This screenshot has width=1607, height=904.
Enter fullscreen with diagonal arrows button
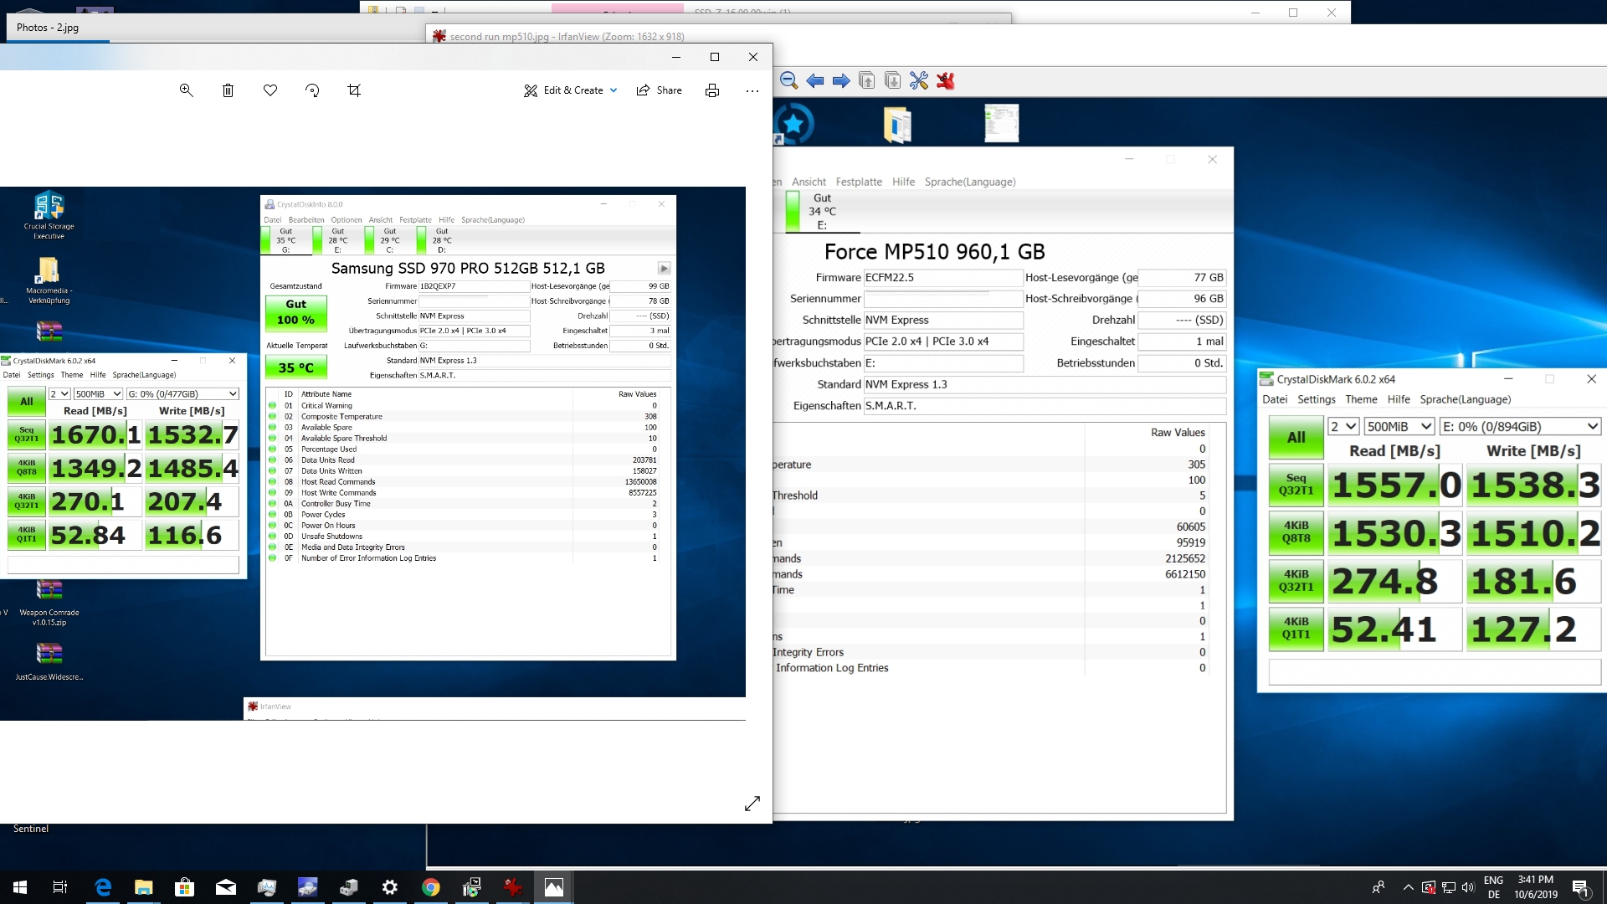pyautogui.click(x=752, y=804)
